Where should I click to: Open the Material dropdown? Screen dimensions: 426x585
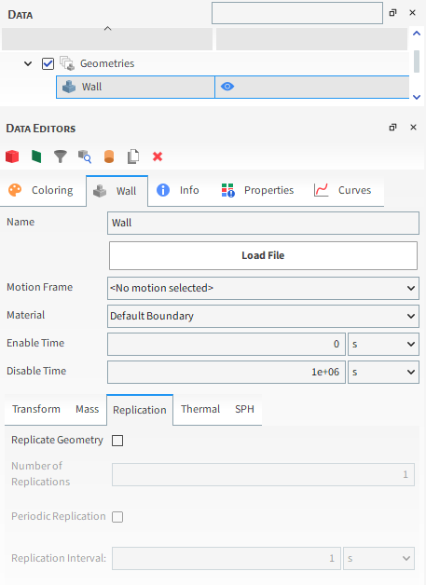pyautogui.click(x=263, y=316)
